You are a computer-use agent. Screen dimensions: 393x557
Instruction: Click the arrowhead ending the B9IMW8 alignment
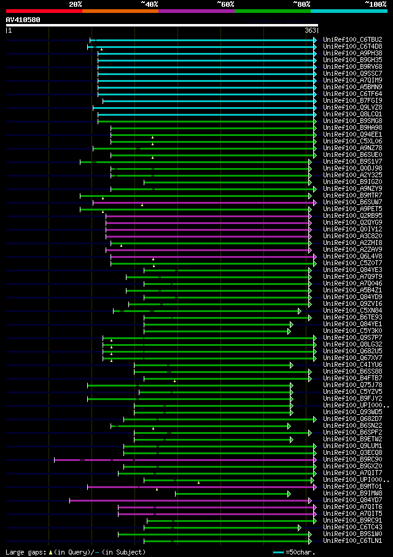point(289,494)
